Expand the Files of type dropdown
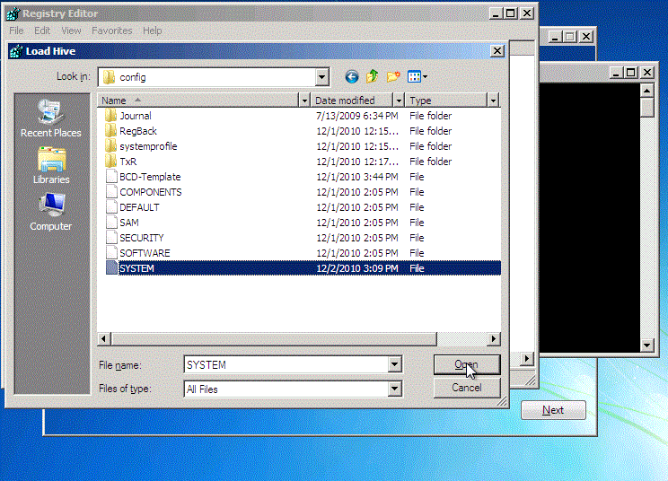Screen dimensions: 668x481 click(x=394, y=389)
